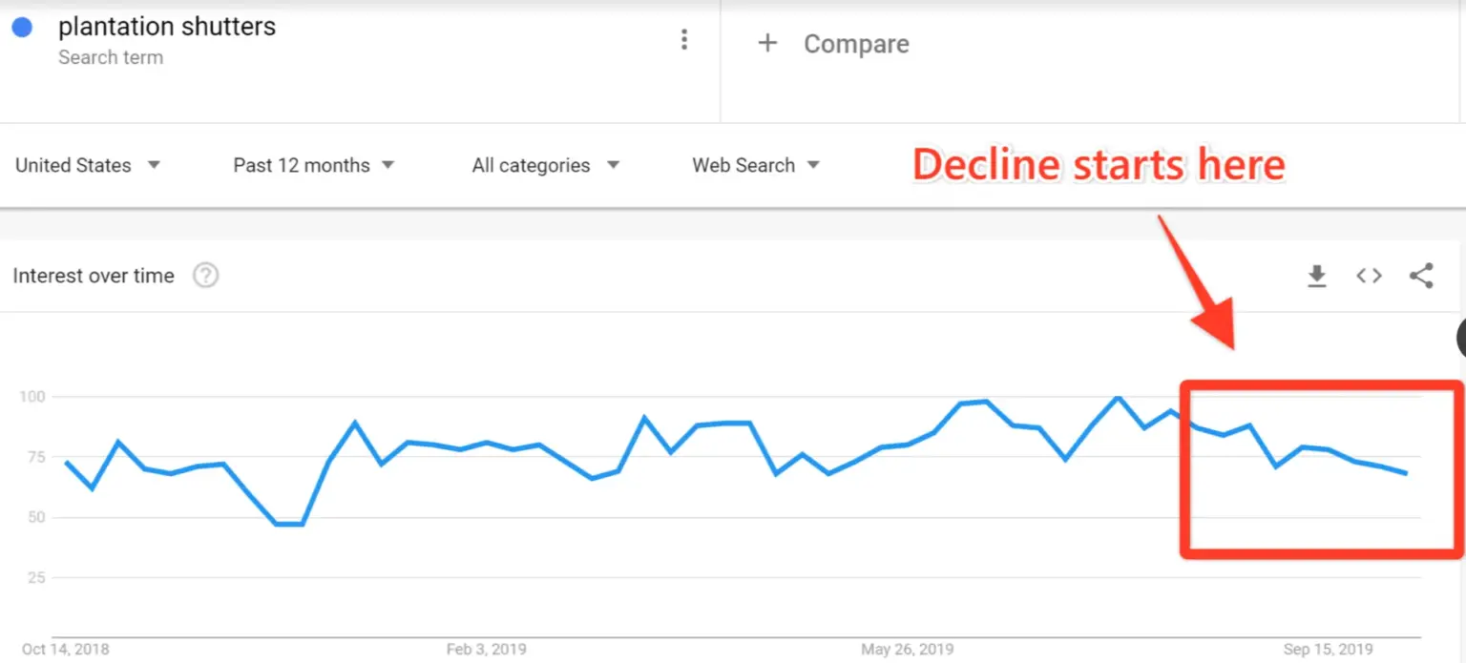Expand the United States region dropdown

[88, 165]
